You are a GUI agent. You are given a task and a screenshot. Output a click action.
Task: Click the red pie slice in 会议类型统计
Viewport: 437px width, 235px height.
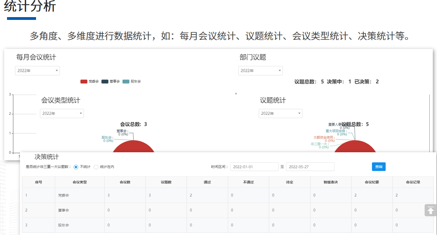click(133, 147)
